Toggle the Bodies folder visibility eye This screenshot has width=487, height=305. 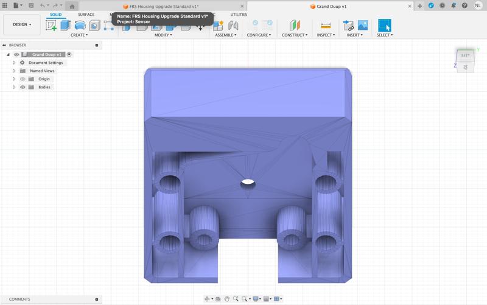point(23,87)
